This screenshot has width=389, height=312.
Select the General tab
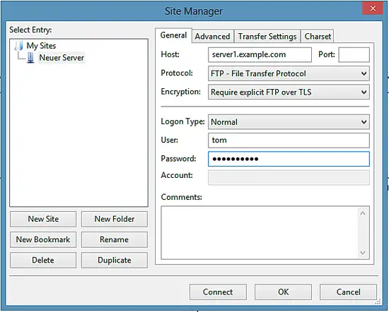coord(173,35)
